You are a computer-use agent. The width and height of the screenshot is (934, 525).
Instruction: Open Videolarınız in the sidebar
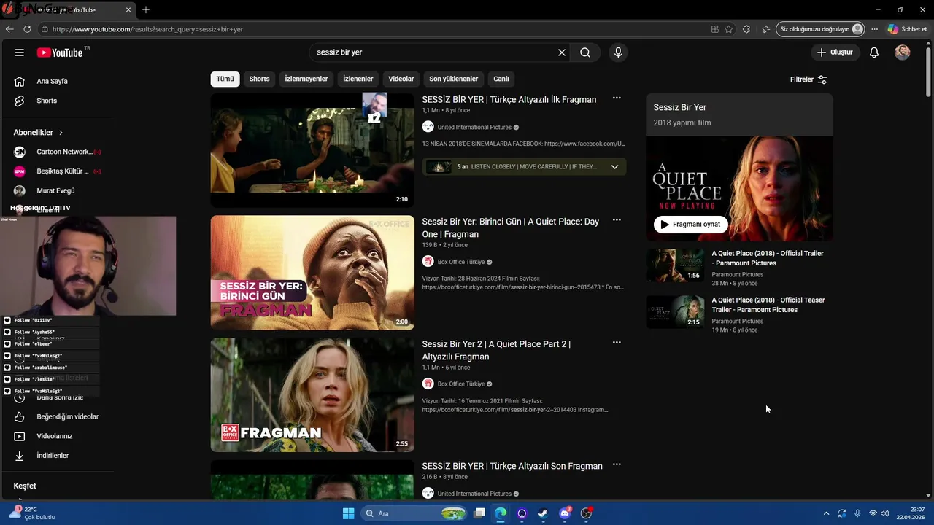(x=54, y=436)
